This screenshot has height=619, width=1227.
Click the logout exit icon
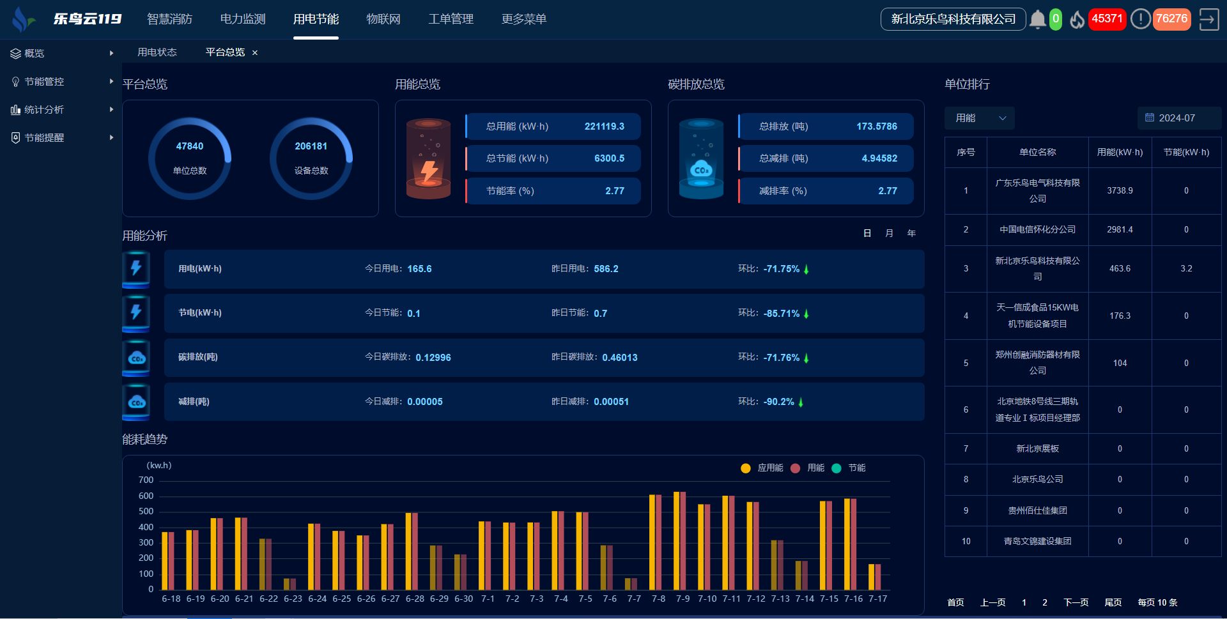pyautogui.click(x=1208, y=19)
